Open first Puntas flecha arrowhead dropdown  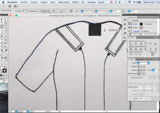pos(144,87)
